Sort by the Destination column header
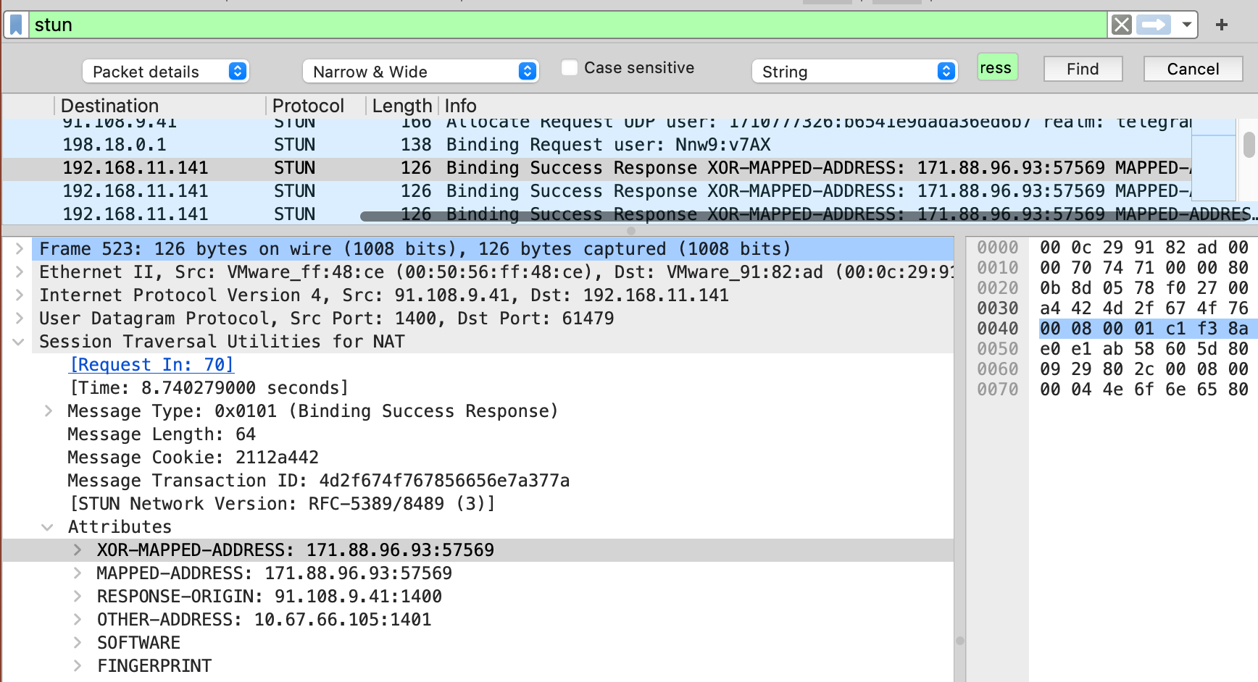The height and width of the screenshot is (682, 1258). [x=109, y=106]
